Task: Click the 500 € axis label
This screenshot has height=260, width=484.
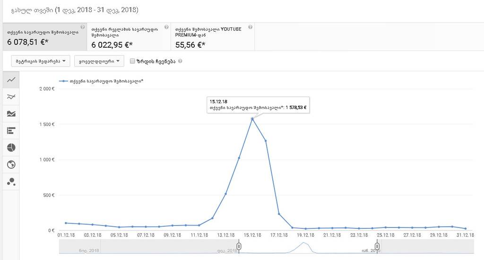Action: [x=49, y=195]
